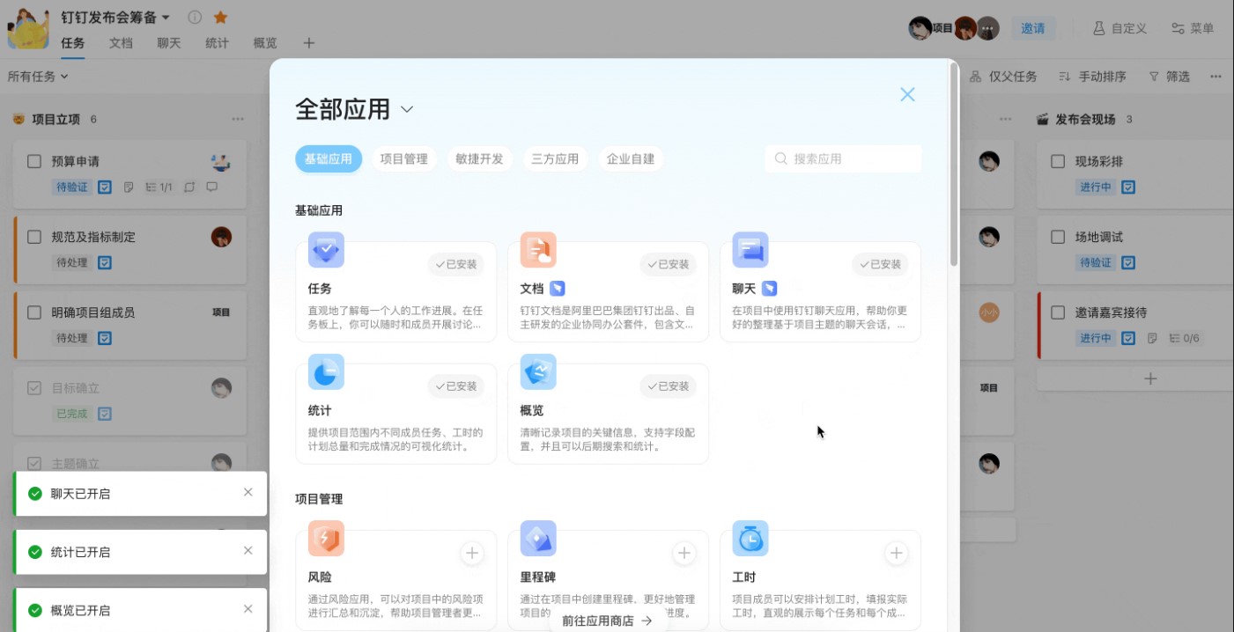Open the 所有任务 view dropdown

pyautogui.click(x=38, y=77)
